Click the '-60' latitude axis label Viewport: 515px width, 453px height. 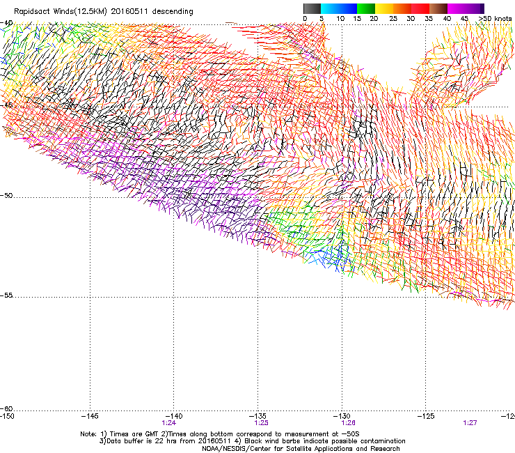click(x=6, y=408)
